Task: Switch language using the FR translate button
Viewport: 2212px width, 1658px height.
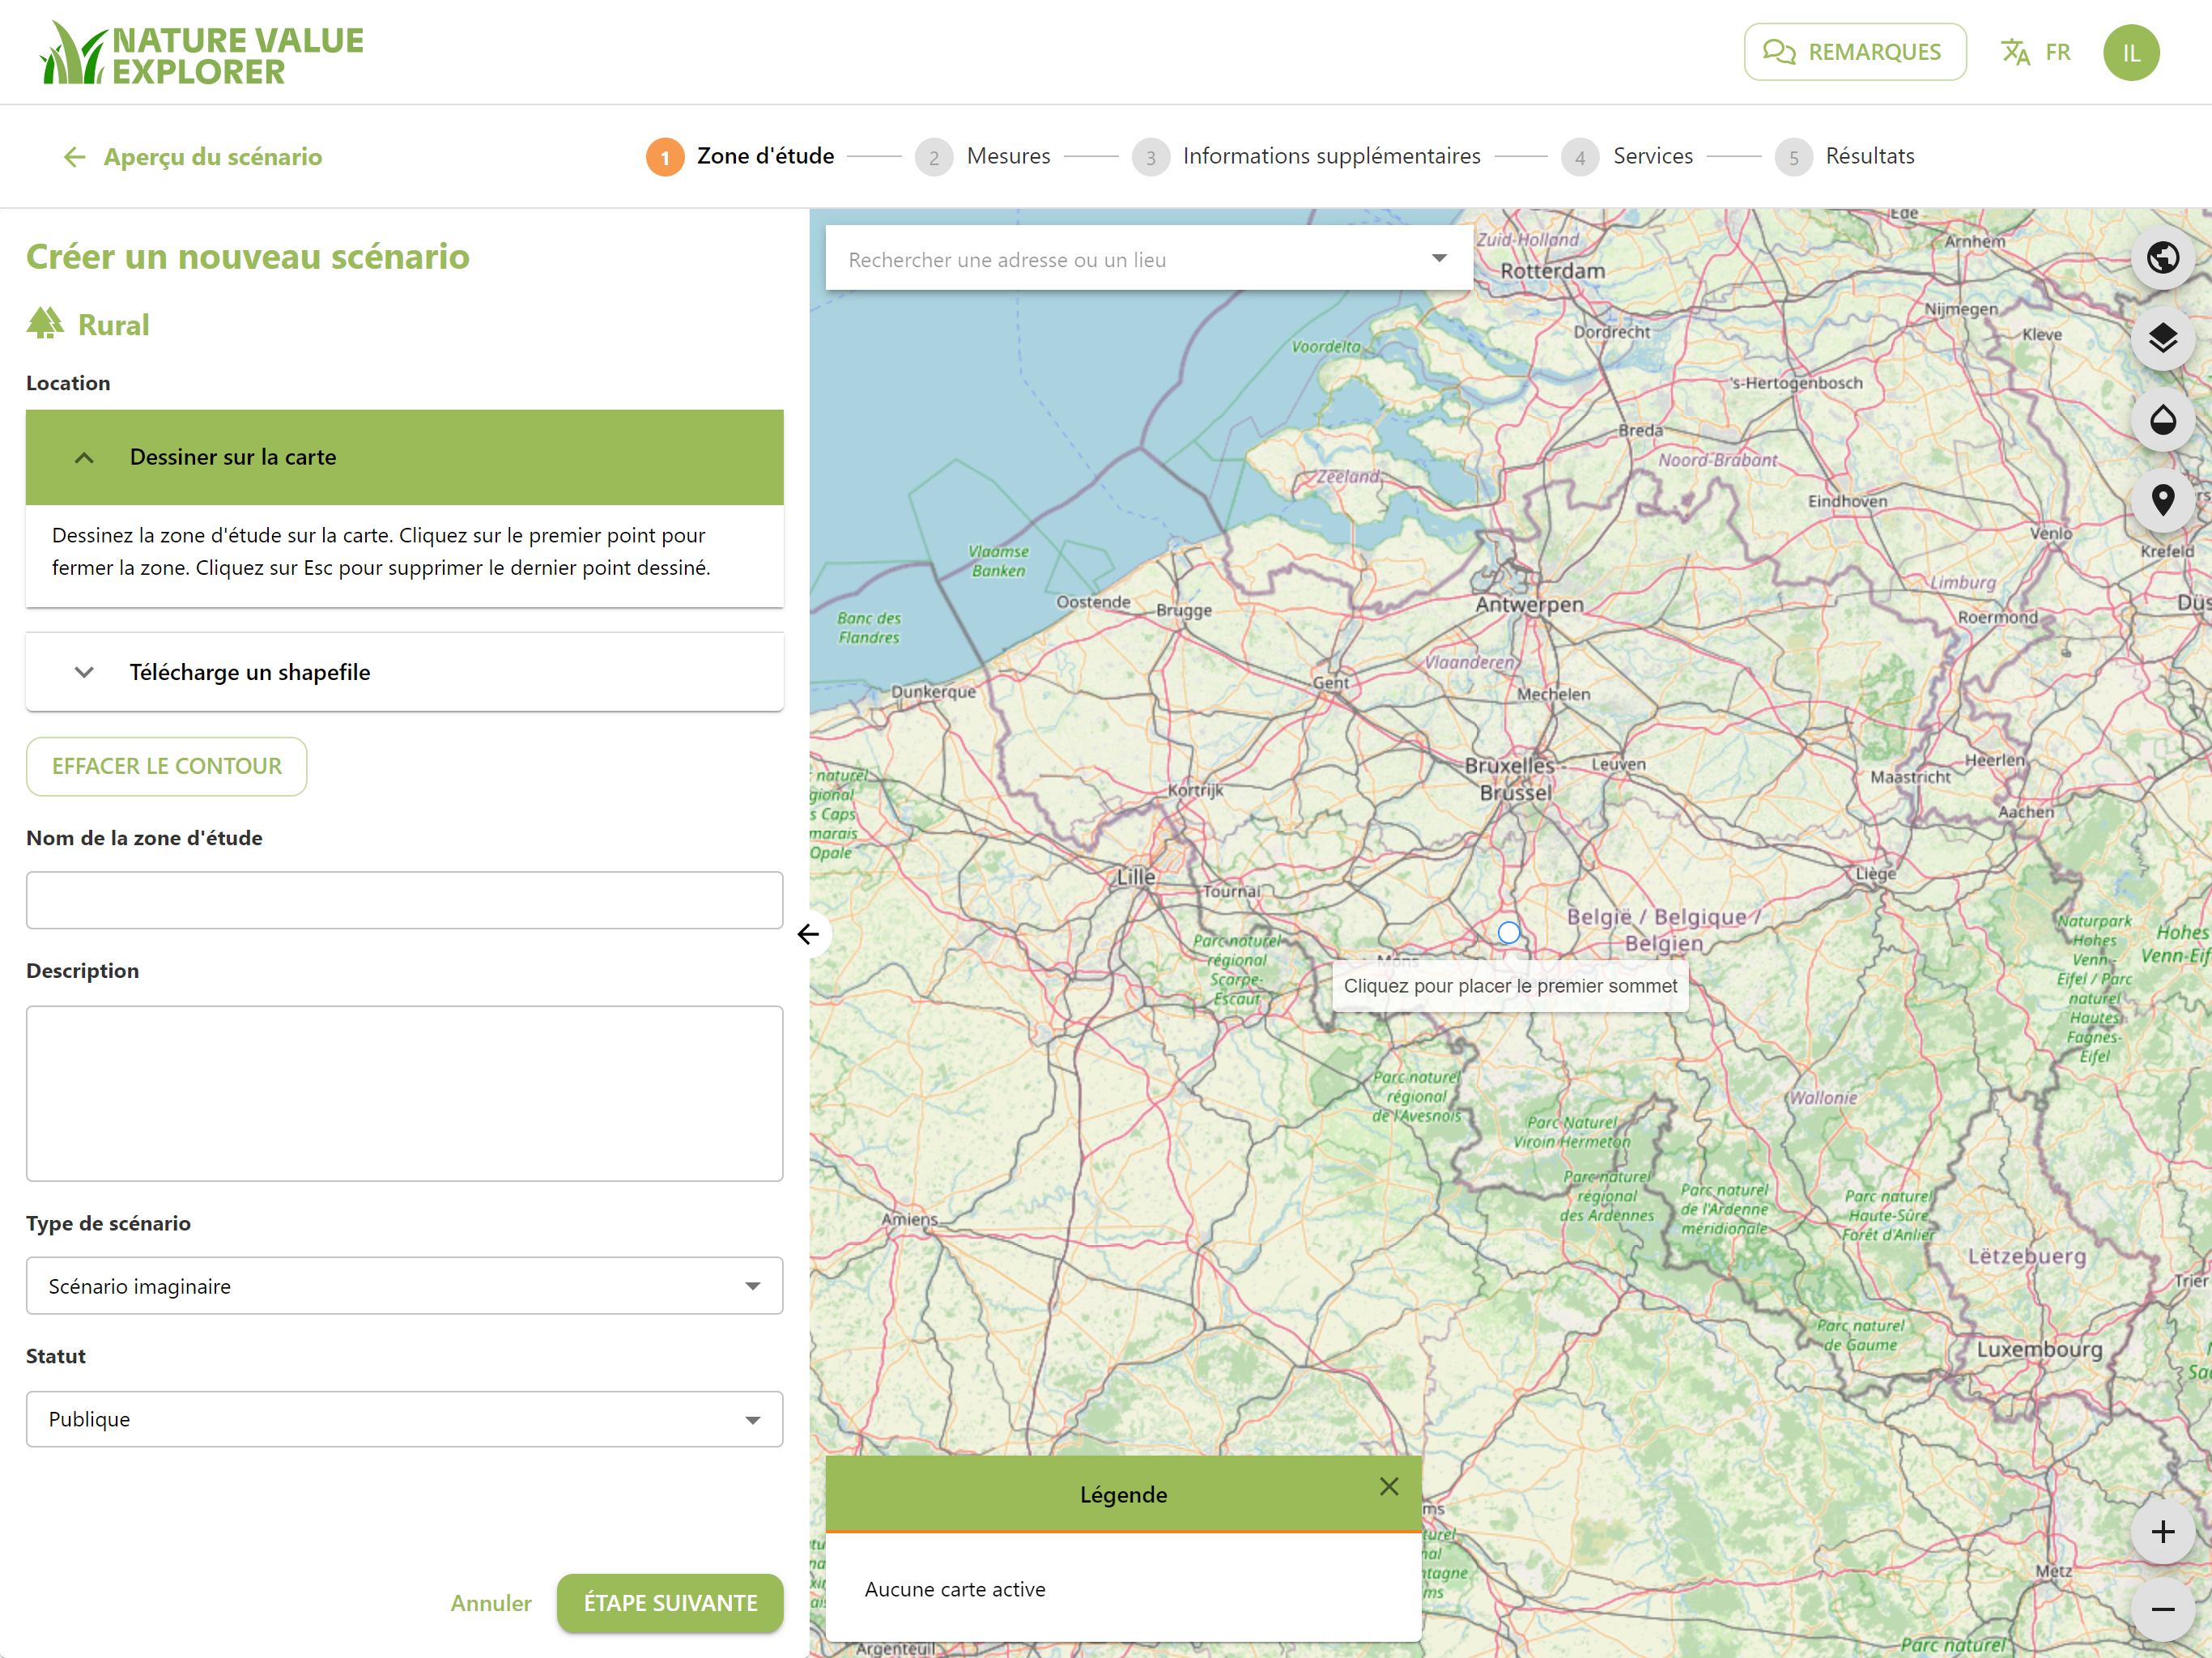Action: coord(2035,52)
